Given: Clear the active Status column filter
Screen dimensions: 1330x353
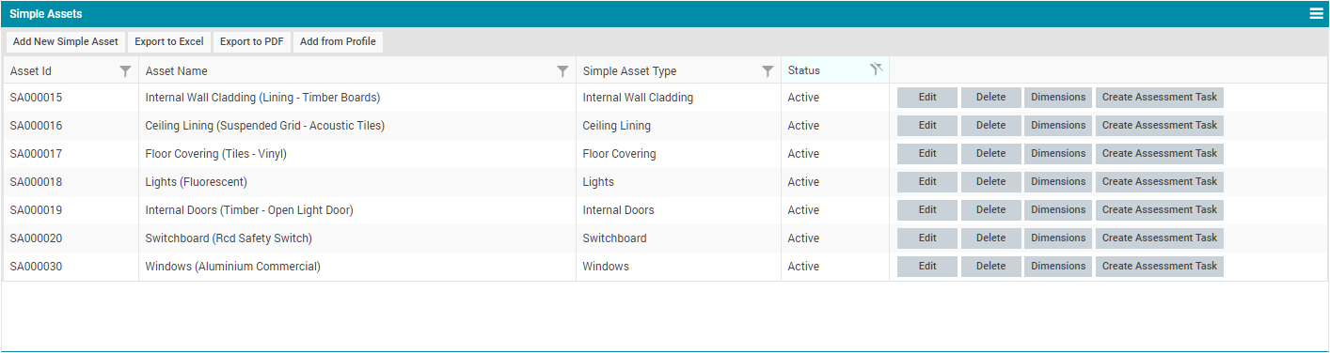Looking at the screenshot, I should (x=877, y=69).
